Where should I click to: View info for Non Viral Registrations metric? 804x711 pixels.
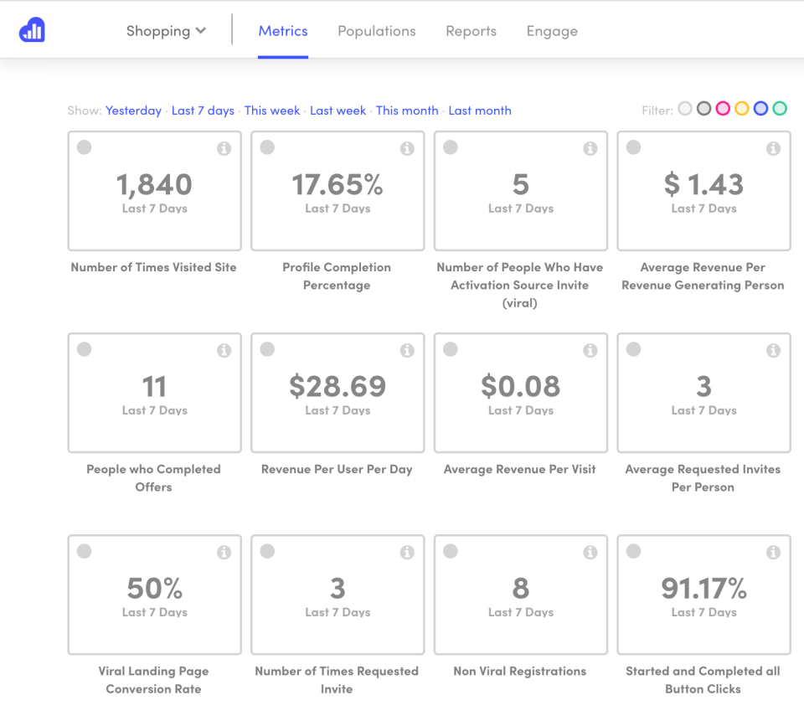pyautogui.click(x=590, y=552)
